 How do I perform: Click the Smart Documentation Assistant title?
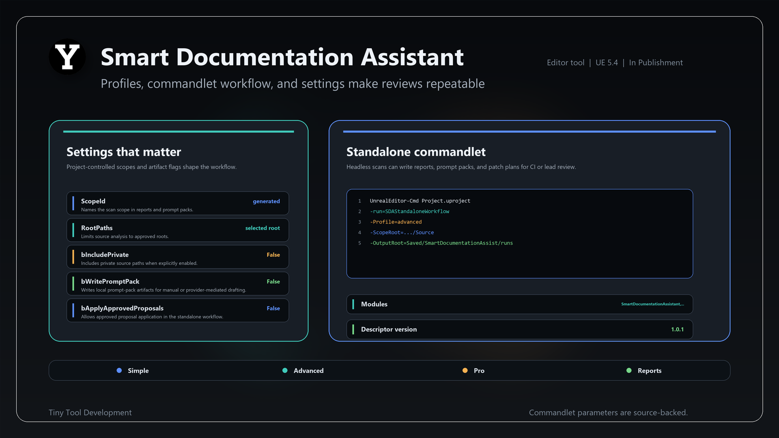(x=282, y=57)
